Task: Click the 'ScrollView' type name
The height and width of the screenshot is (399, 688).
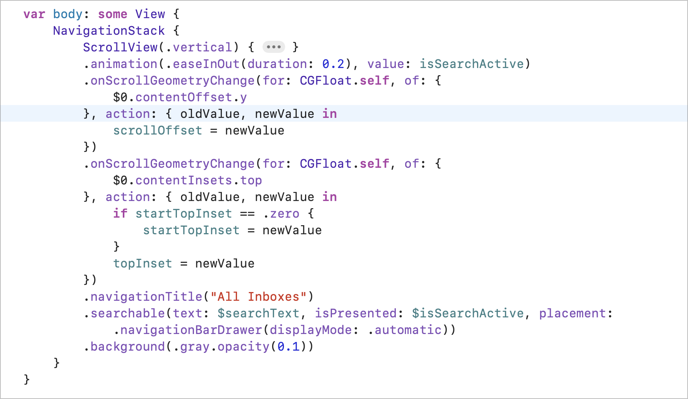Action: tap(120, 47)
